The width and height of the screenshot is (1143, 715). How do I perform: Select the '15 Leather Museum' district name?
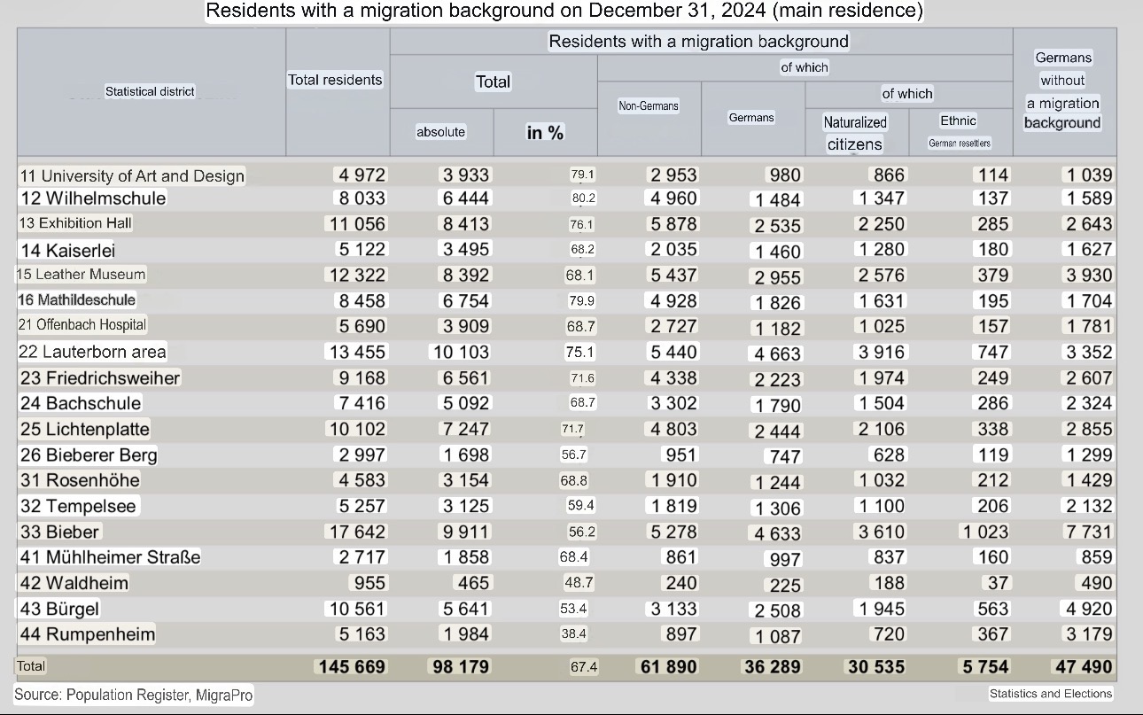82,275
